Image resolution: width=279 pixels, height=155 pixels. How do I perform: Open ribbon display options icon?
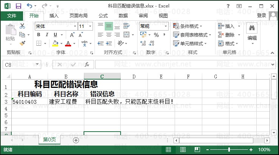[x=239, y=6]
